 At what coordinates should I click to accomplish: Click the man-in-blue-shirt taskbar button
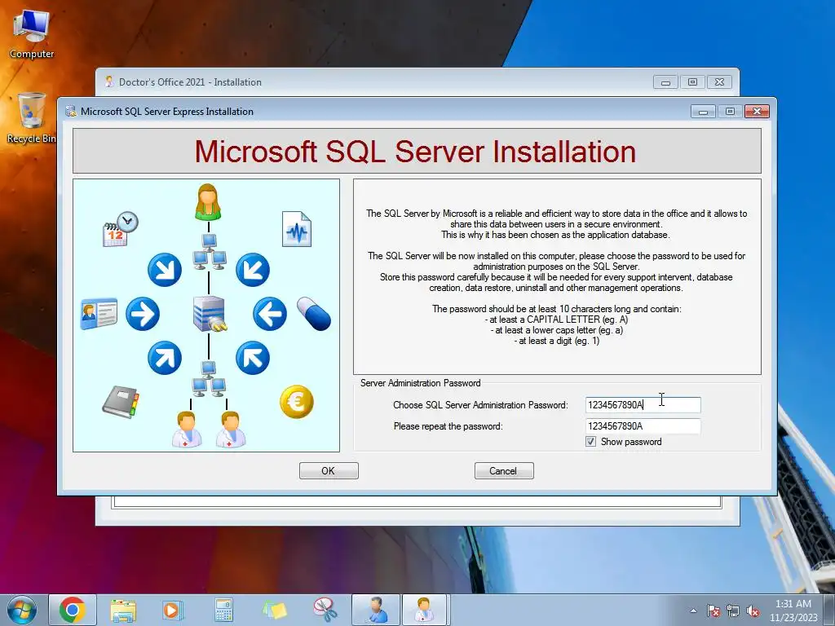(x=376, y=610)
